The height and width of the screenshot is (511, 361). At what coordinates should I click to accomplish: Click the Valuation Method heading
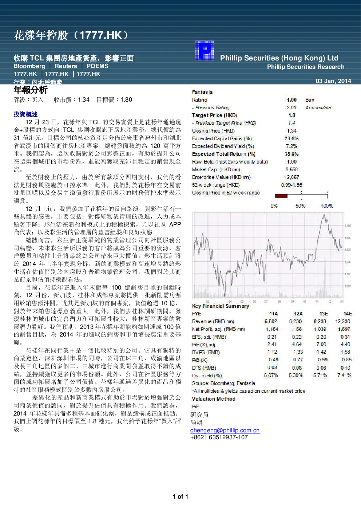[x=214, y=399]
